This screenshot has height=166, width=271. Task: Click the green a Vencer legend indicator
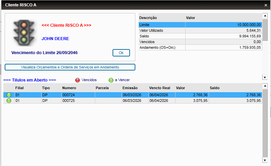pyautogui.click(x=111, y=80)
